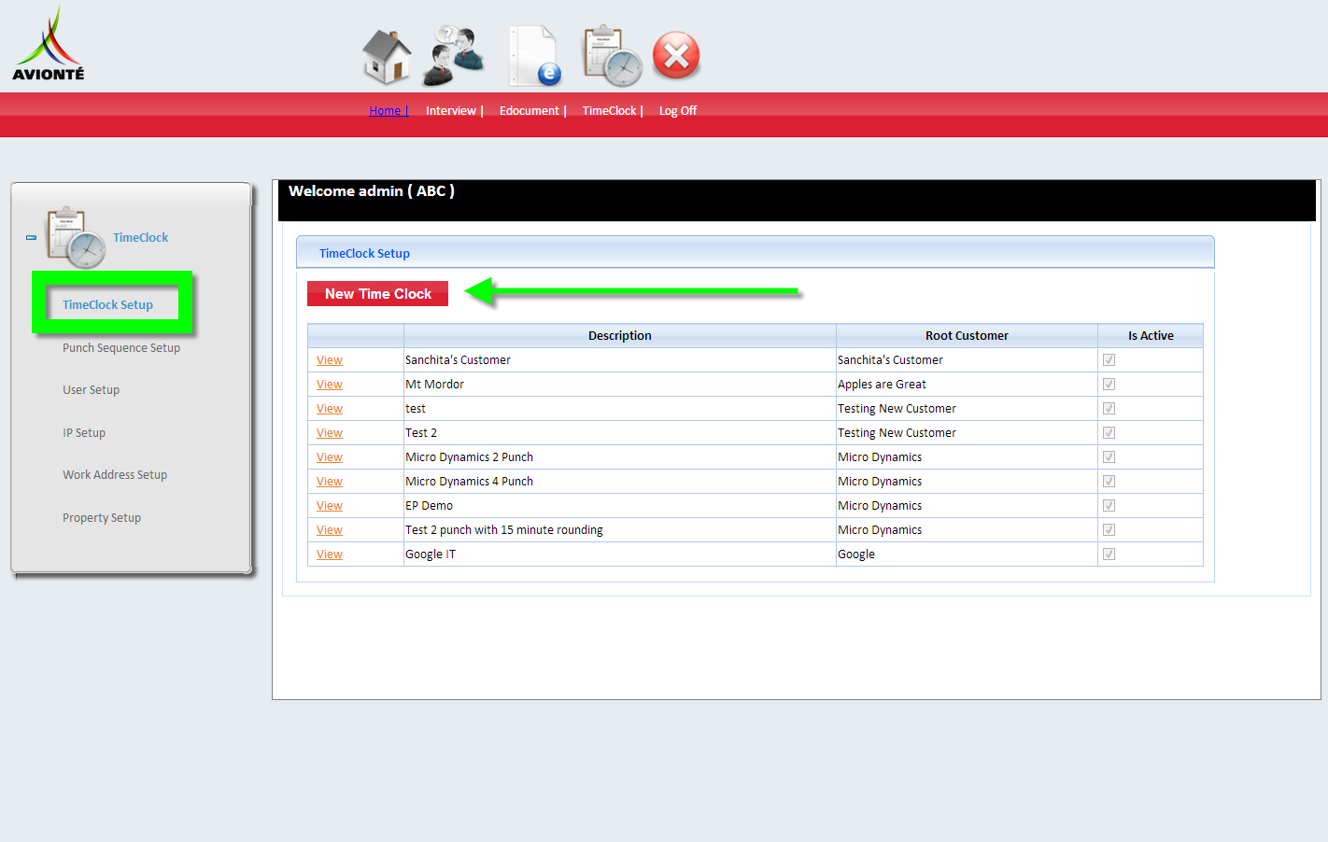1328x842 pixels.
Task: Toggle Is Active for Micro Dynamics 2 Punch
Action: (x=1109, y=457)
